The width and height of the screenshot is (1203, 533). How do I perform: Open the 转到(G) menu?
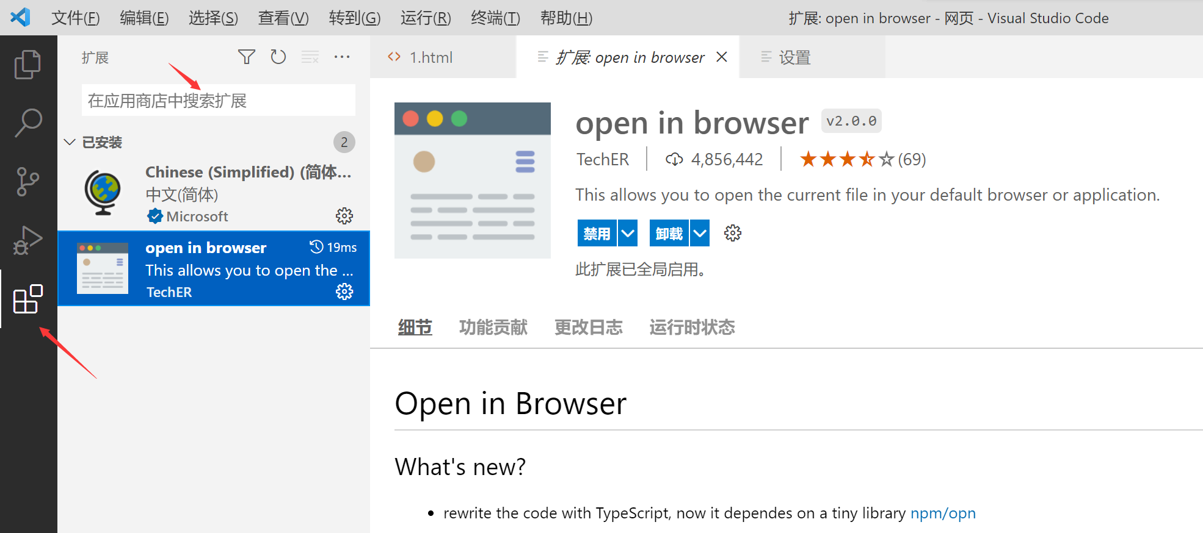[x=355, y=18]
